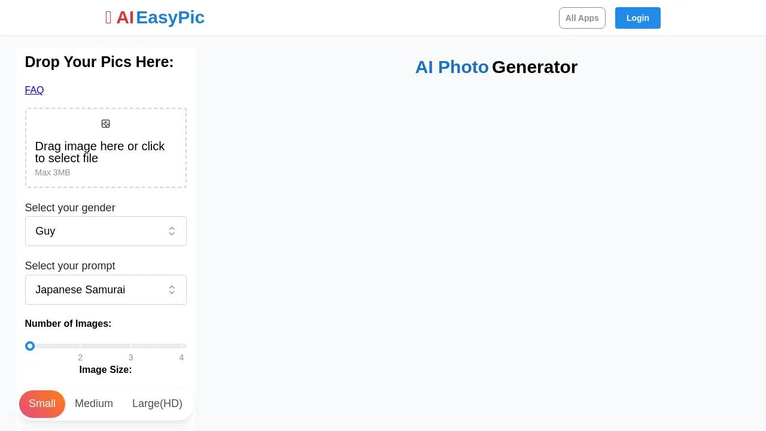This screenshot has height=431, width=766.
Task: Set number of images to 3
Action: 130,346
